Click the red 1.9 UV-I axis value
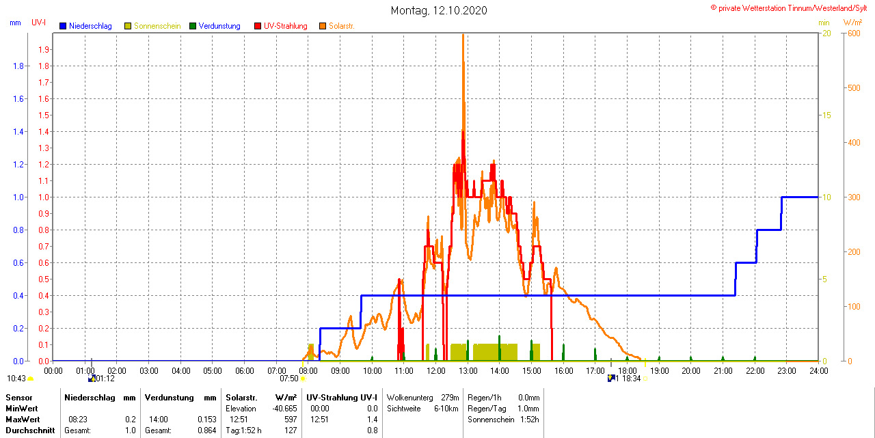The width and height of the screenshot is (875, 438). point(44,49)
